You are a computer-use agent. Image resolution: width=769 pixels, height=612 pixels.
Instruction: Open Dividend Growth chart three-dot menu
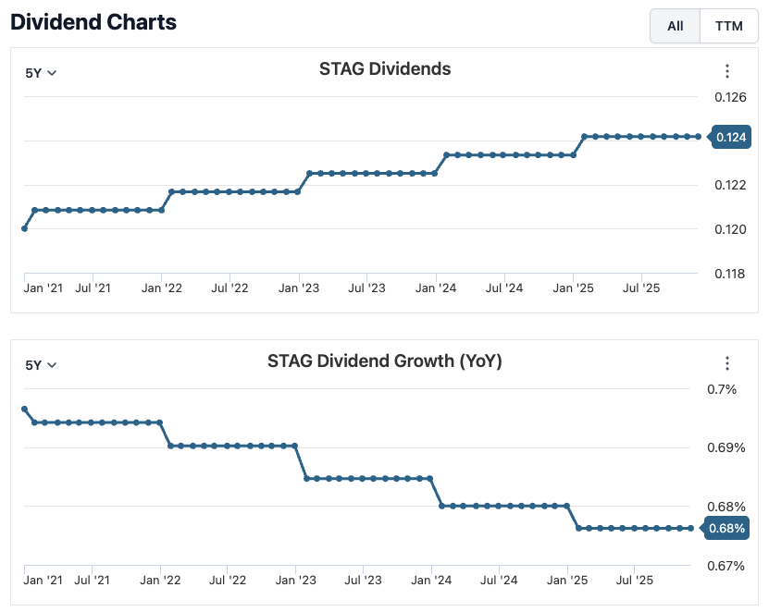pos(726,363)
